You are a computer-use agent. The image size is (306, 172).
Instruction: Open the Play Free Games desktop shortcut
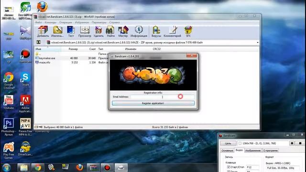(x=9, y=150)
